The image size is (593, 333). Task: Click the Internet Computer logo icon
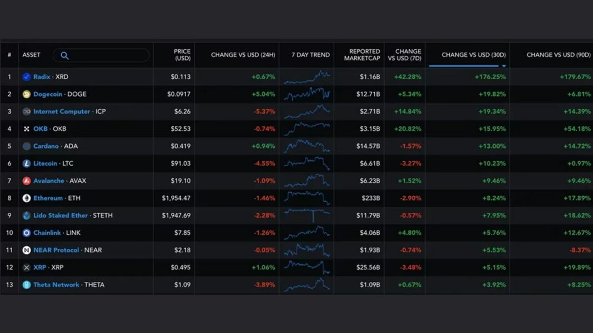(26, 111)
